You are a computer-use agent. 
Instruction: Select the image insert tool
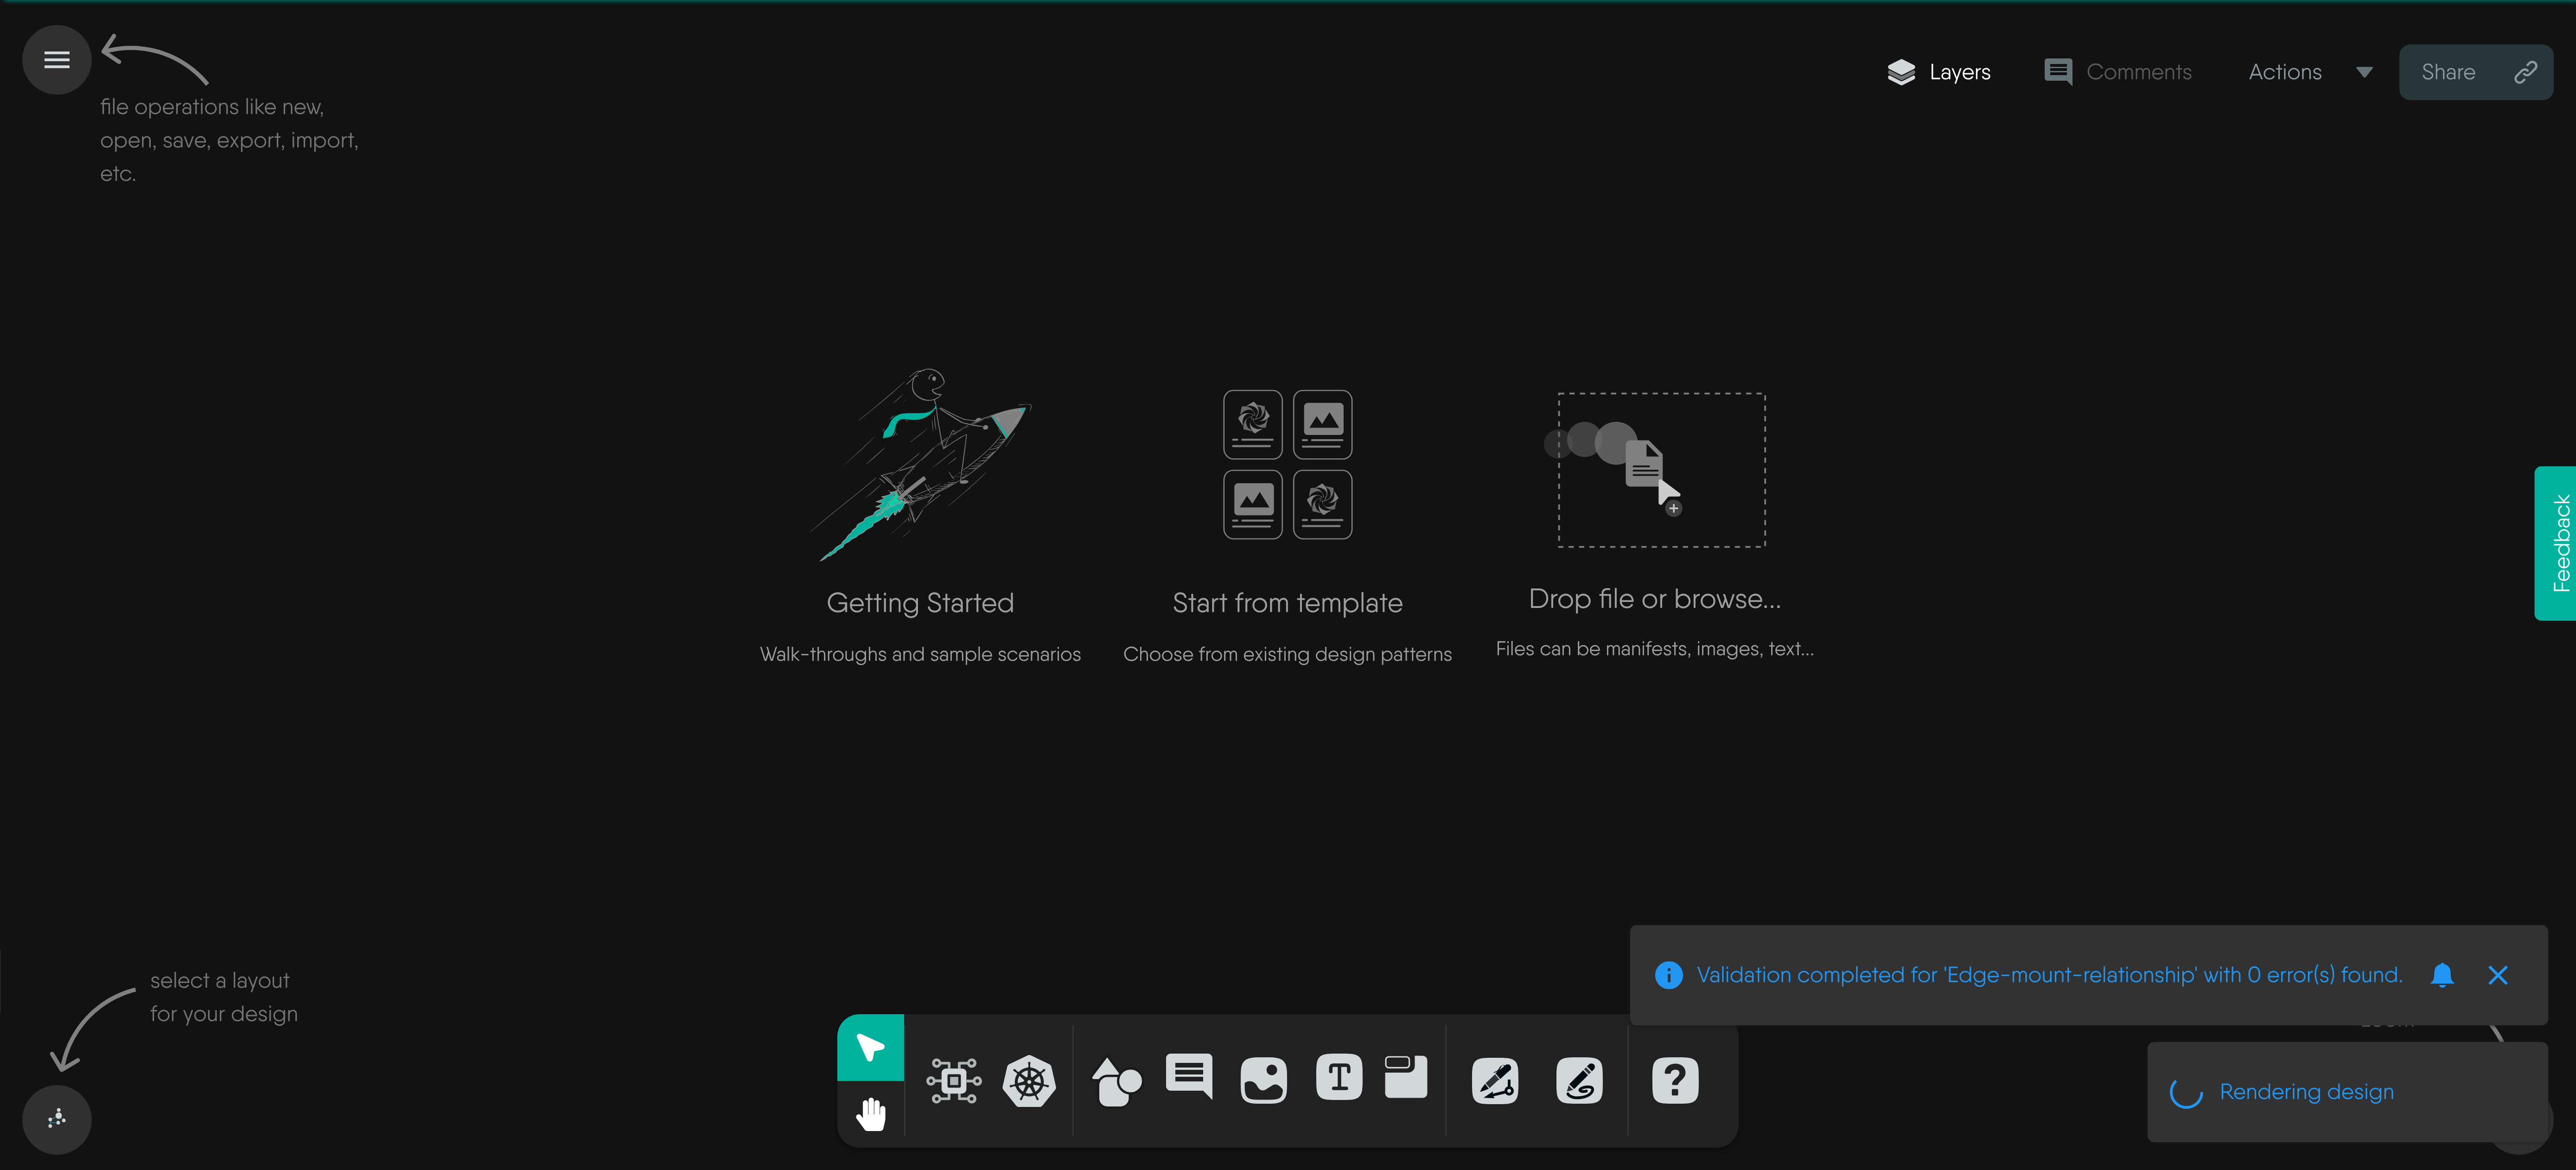[1263, 1080]
